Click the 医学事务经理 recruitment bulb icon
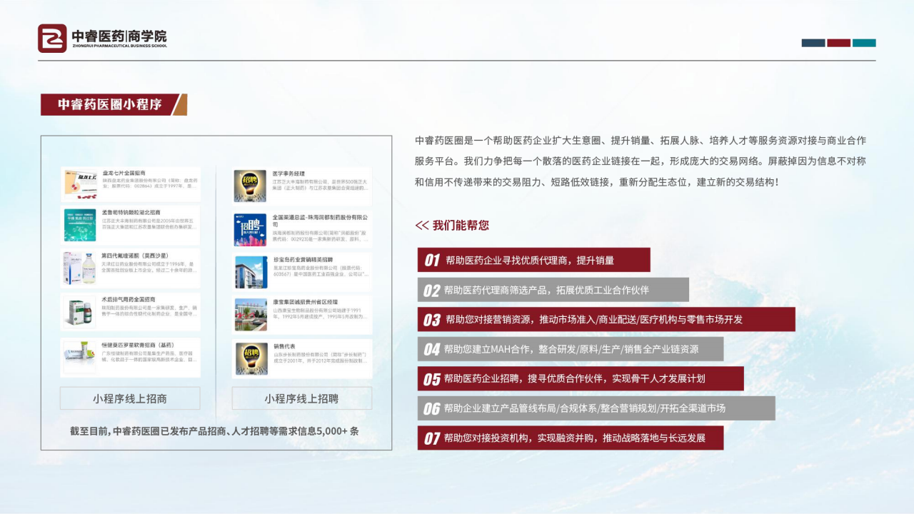The height and width of the screenshot is (514, 914). (x=250, y=186)
